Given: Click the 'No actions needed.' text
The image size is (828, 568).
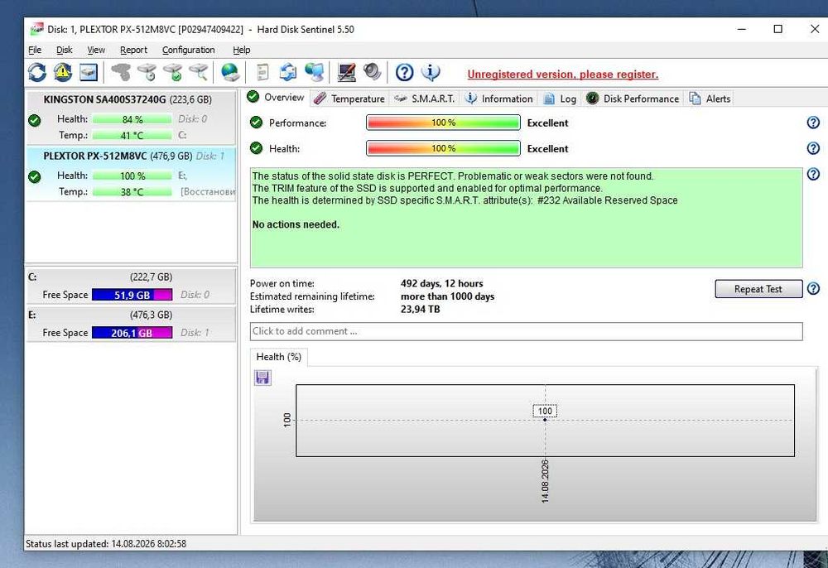Looking at the screenshot, I should [296, 224].
